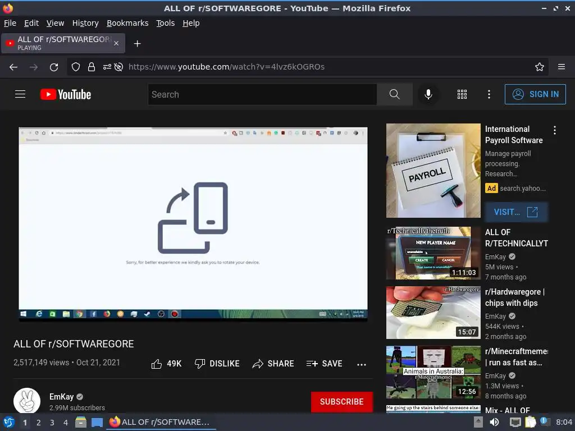Click the Firefox taskbar window button
Screen dimensions: 575x431
[x=161, y=422]
